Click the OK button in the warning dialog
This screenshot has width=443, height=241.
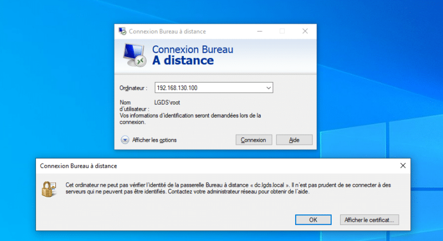[313, 220]
